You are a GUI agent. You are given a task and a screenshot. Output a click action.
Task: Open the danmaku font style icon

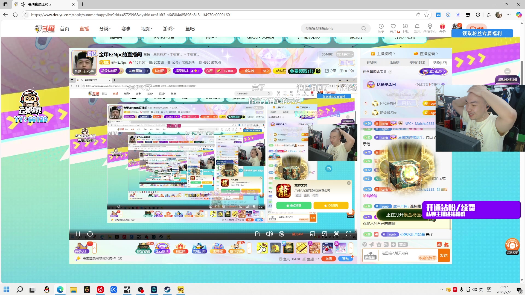tap(379, 244)
